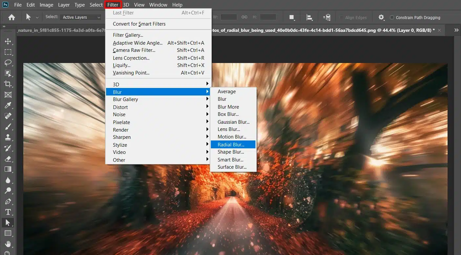Select the Gradient tool
Image resolution: width=461 pixels, height=255 pixels.
click(x=8, y=169)
